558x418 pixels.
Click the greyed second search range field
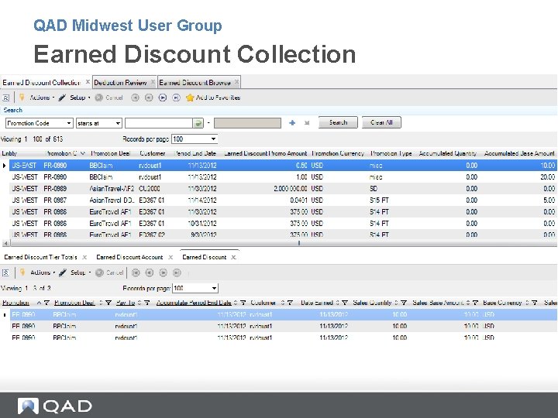coord(247,123)
